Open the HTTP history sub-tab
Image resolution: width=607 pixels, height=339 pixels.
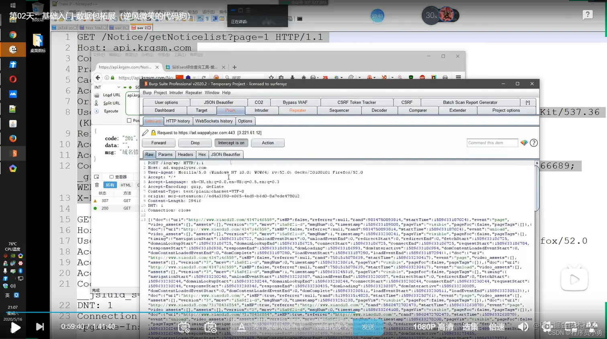click(x=178, y=121)
